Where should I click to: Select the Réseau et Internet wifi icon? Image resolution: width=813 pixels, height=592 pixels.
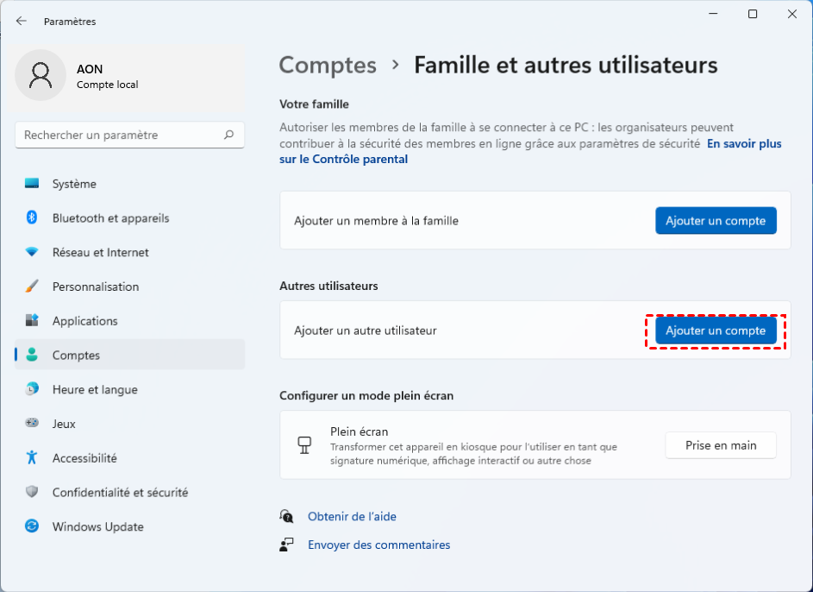32,253
